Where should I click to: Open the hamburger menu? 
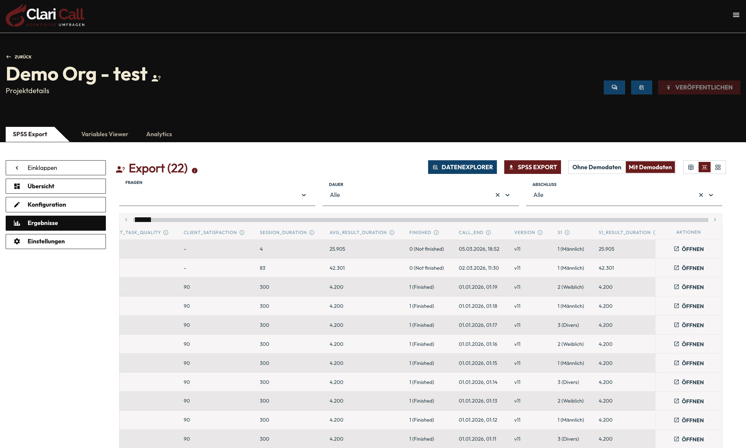(x=736, y=15)
